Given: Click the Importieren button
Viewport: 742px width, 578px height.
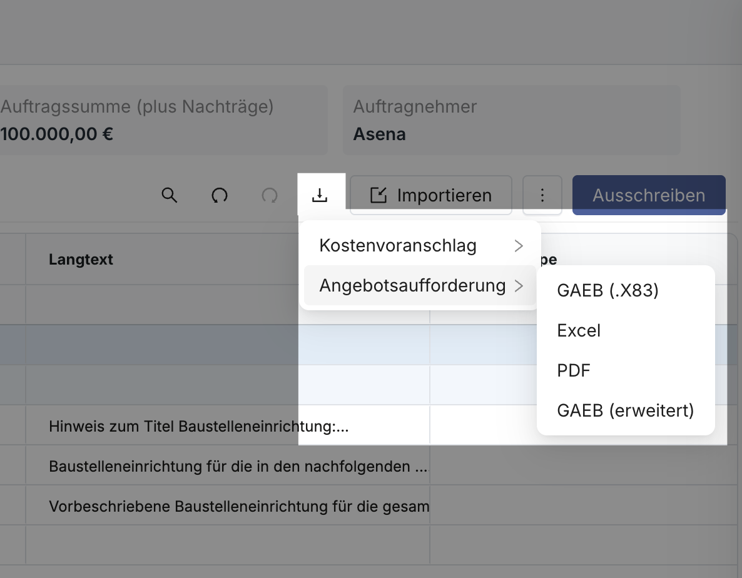Looking at the screenshot, I should coord(431,195).
